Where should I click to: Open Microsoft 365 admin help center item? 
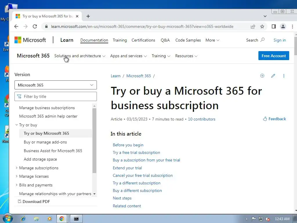click(48, 116)
